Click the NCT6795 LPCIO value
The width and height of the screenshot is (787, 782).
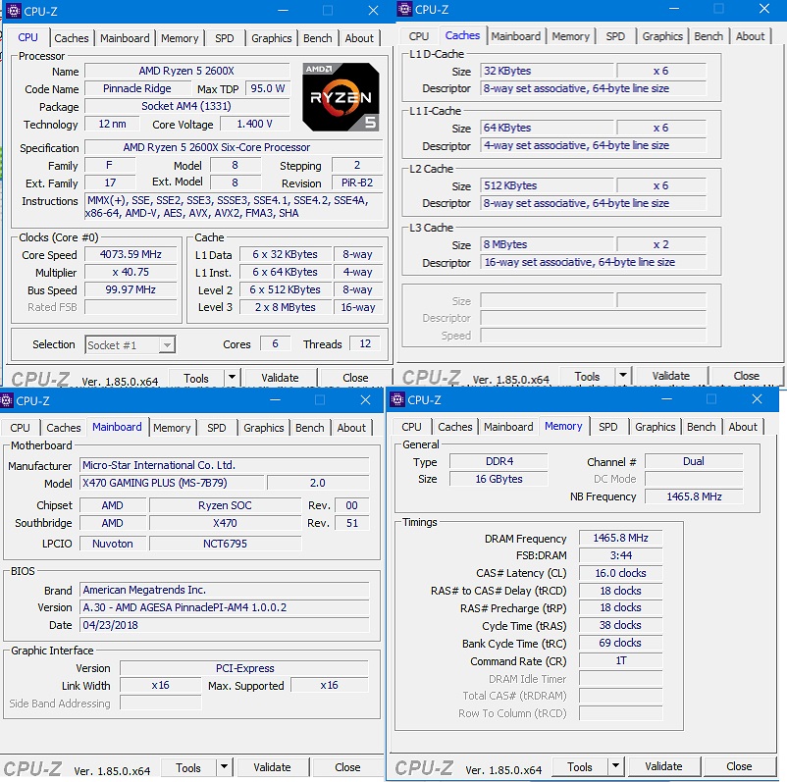[226, 544]
